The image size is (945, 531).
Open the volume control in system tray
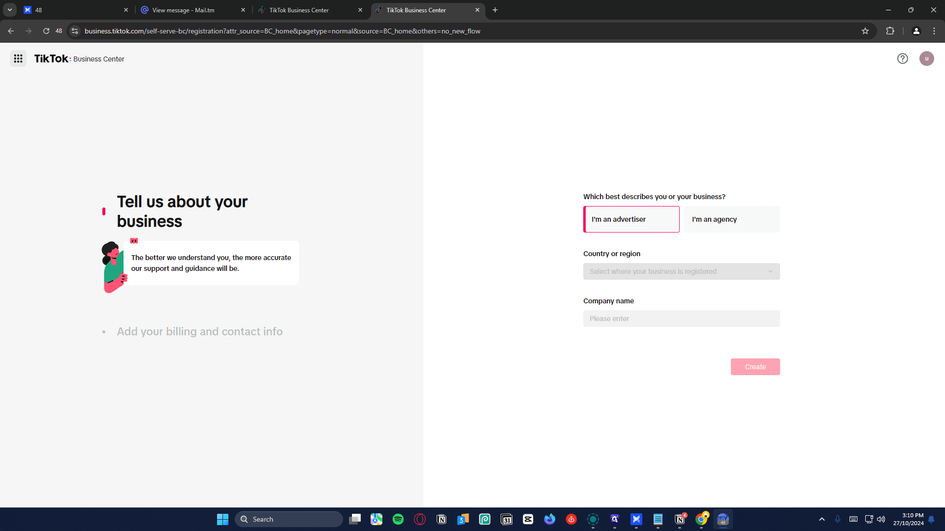[881, 519]
